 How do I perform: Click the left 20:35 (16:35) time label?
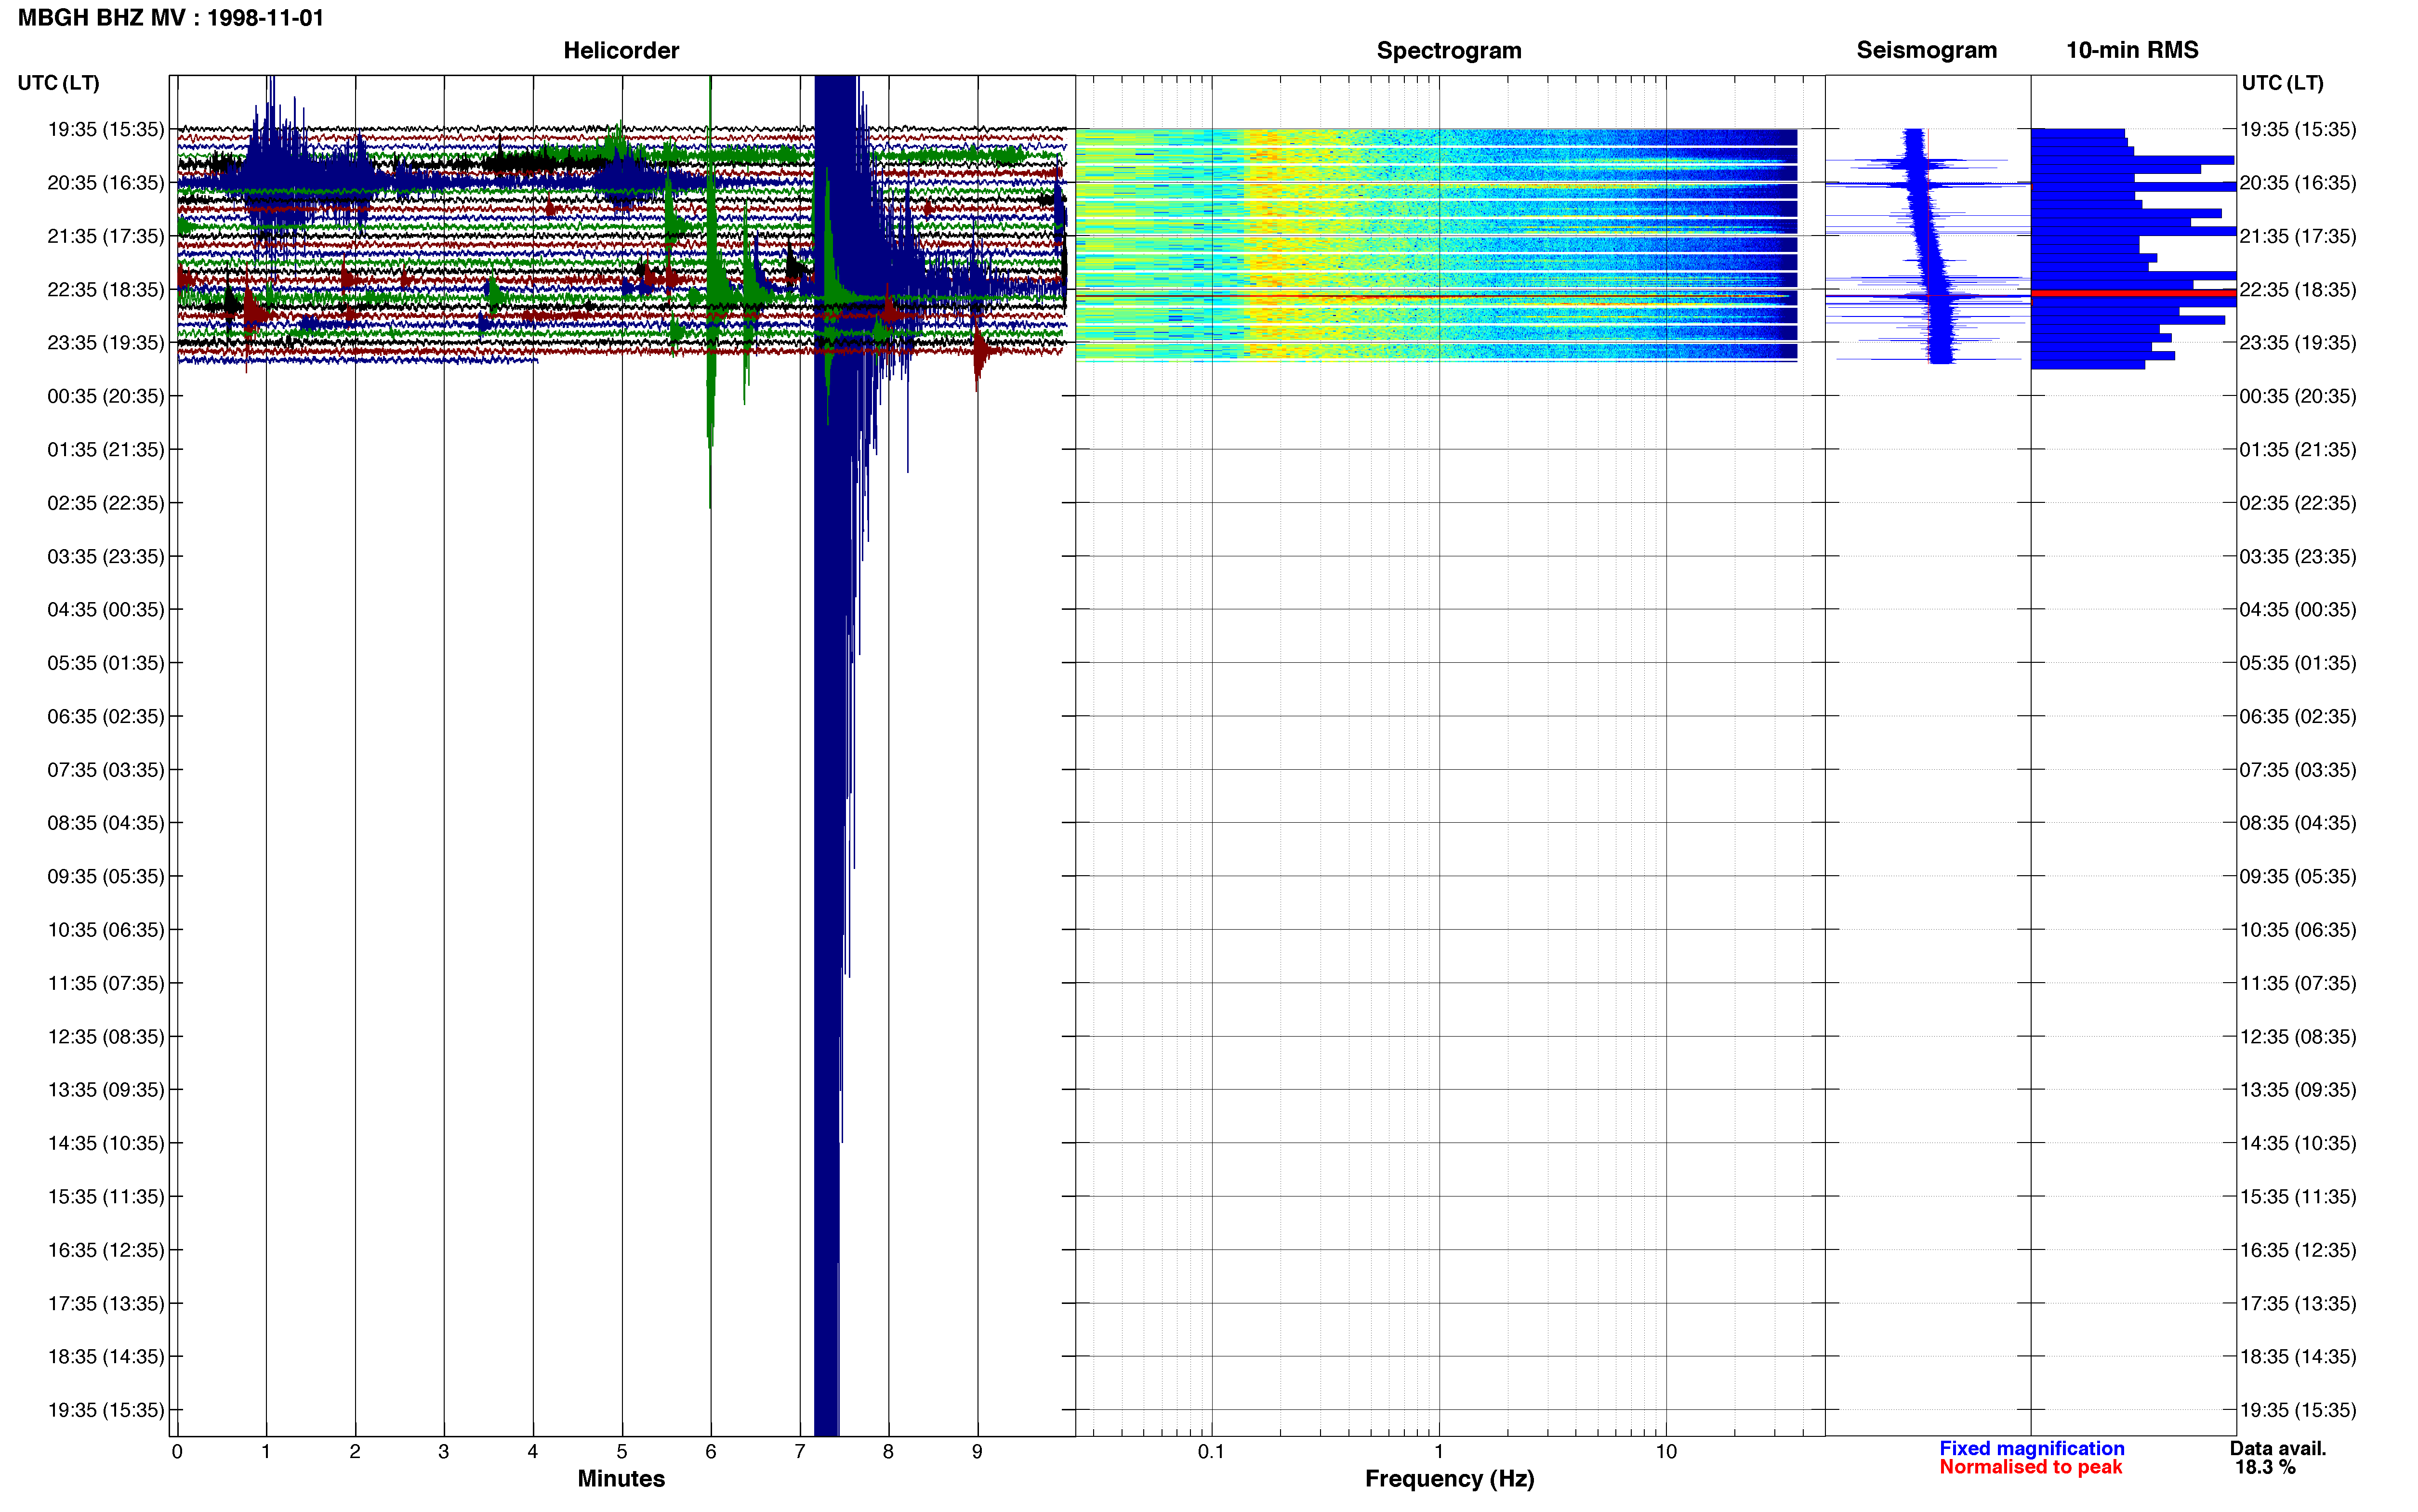[106, 183]
